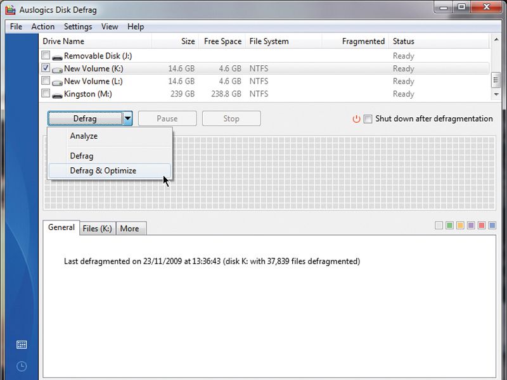This screenshot has height=380, width=507.
Task: Open the Defrag button dropdown arrow
Action: [127, 118]
